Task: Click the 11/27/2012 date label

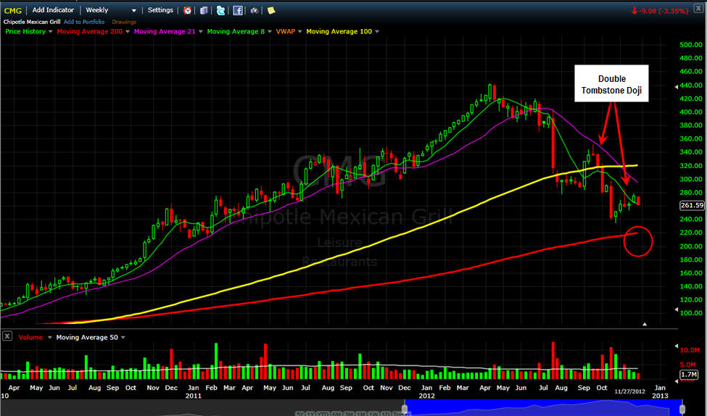Action: (630, 391)
